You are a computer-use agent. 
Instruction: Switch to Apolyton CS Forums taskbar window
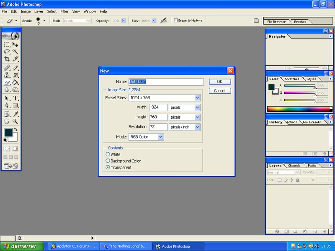point(73,246)
